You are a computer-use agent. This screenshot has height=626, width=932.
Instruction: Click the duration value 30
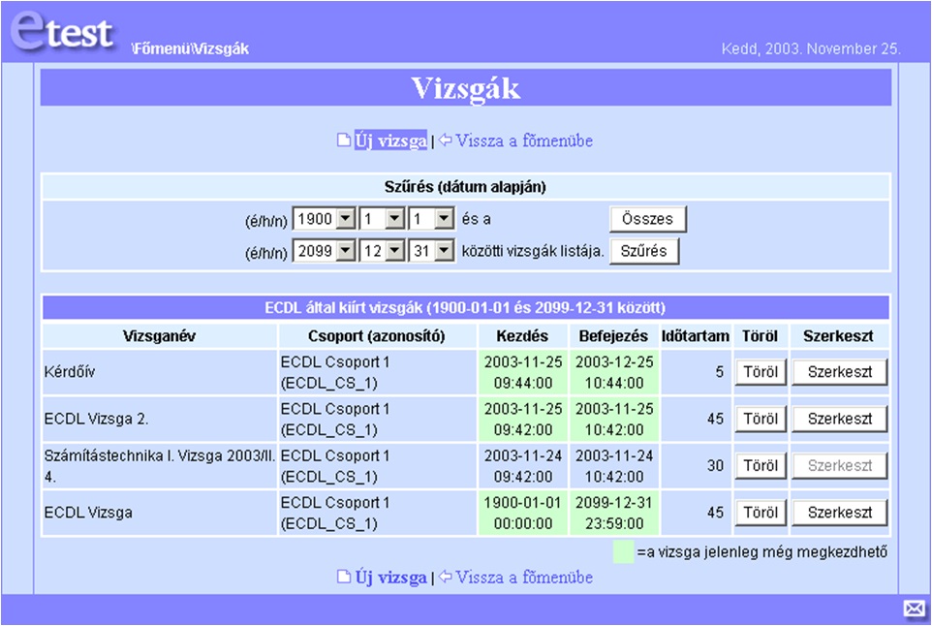pyautogui.click(x=715, y=465)
